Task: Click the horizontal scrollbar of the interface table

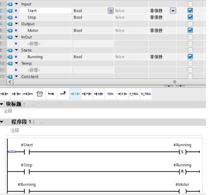Action: pos(109,82)
